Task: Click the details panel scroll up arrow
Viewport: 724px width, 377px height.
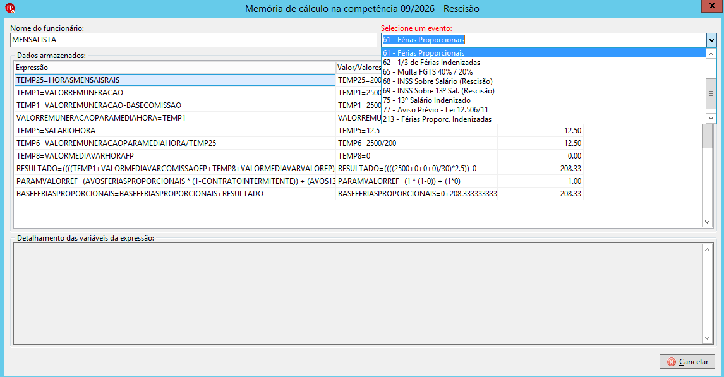Action: point(707,249)
